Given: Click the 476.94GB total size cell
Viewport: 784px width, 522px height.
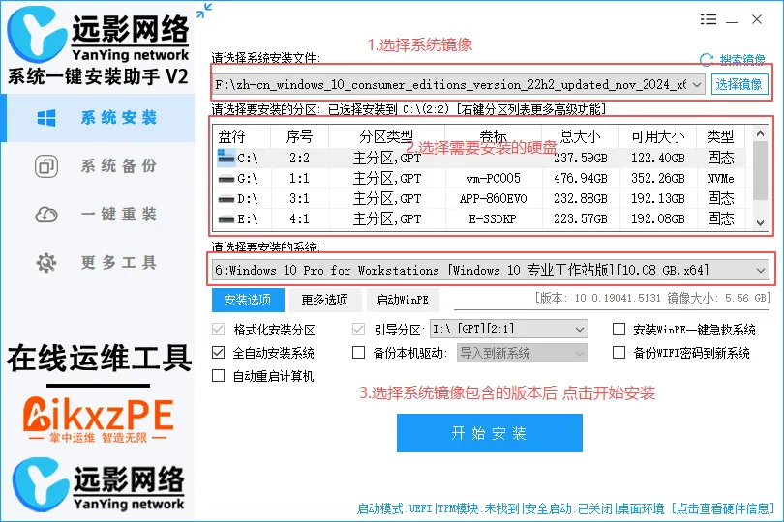Looking at the screenshot, I should (581, 178).
